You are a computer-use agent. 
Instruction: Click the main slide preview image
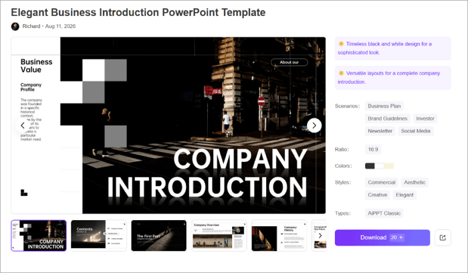pos(168,125)
